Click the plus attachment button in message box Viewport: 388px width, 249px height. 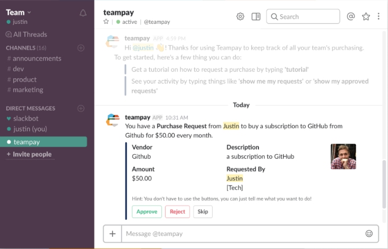click(113, 234)
